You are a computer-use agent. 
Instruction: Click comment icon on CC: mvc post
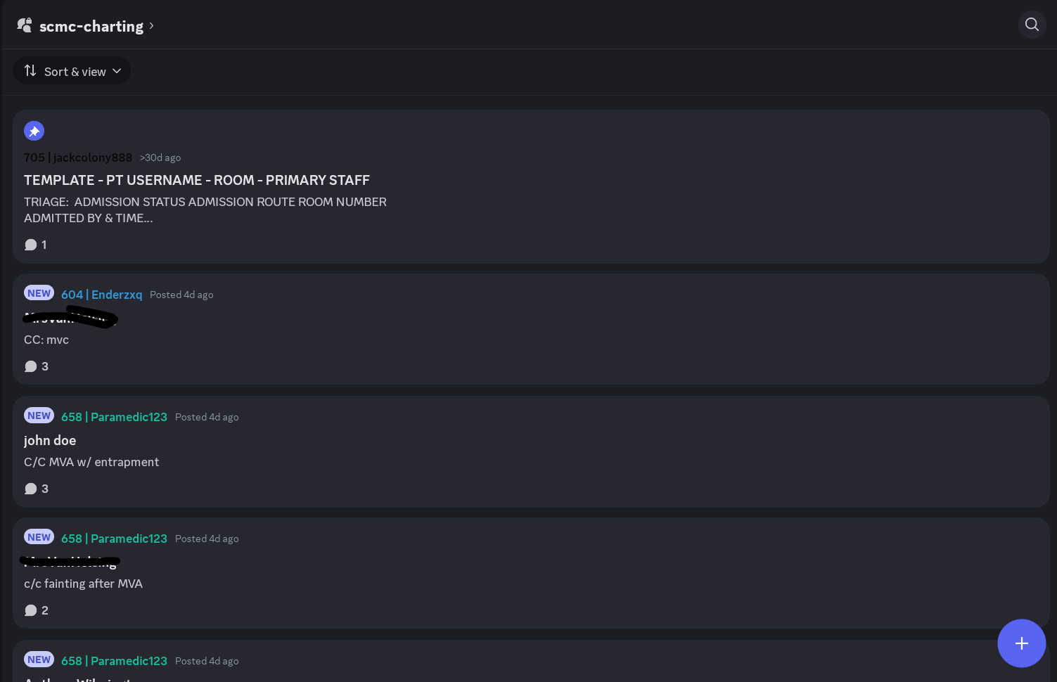click(x=30, y=366)
